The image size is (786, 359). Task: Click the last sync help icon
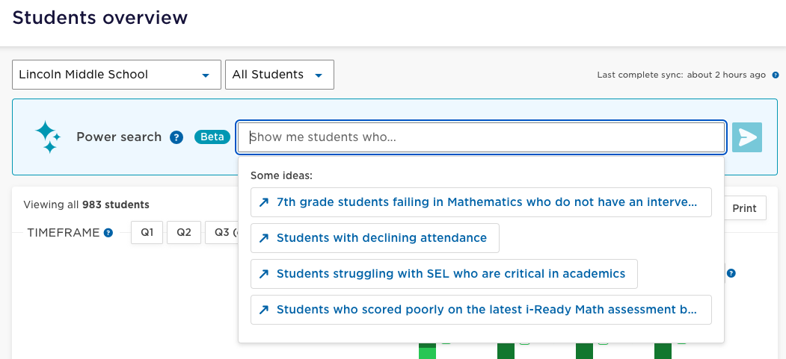point(776,75)
